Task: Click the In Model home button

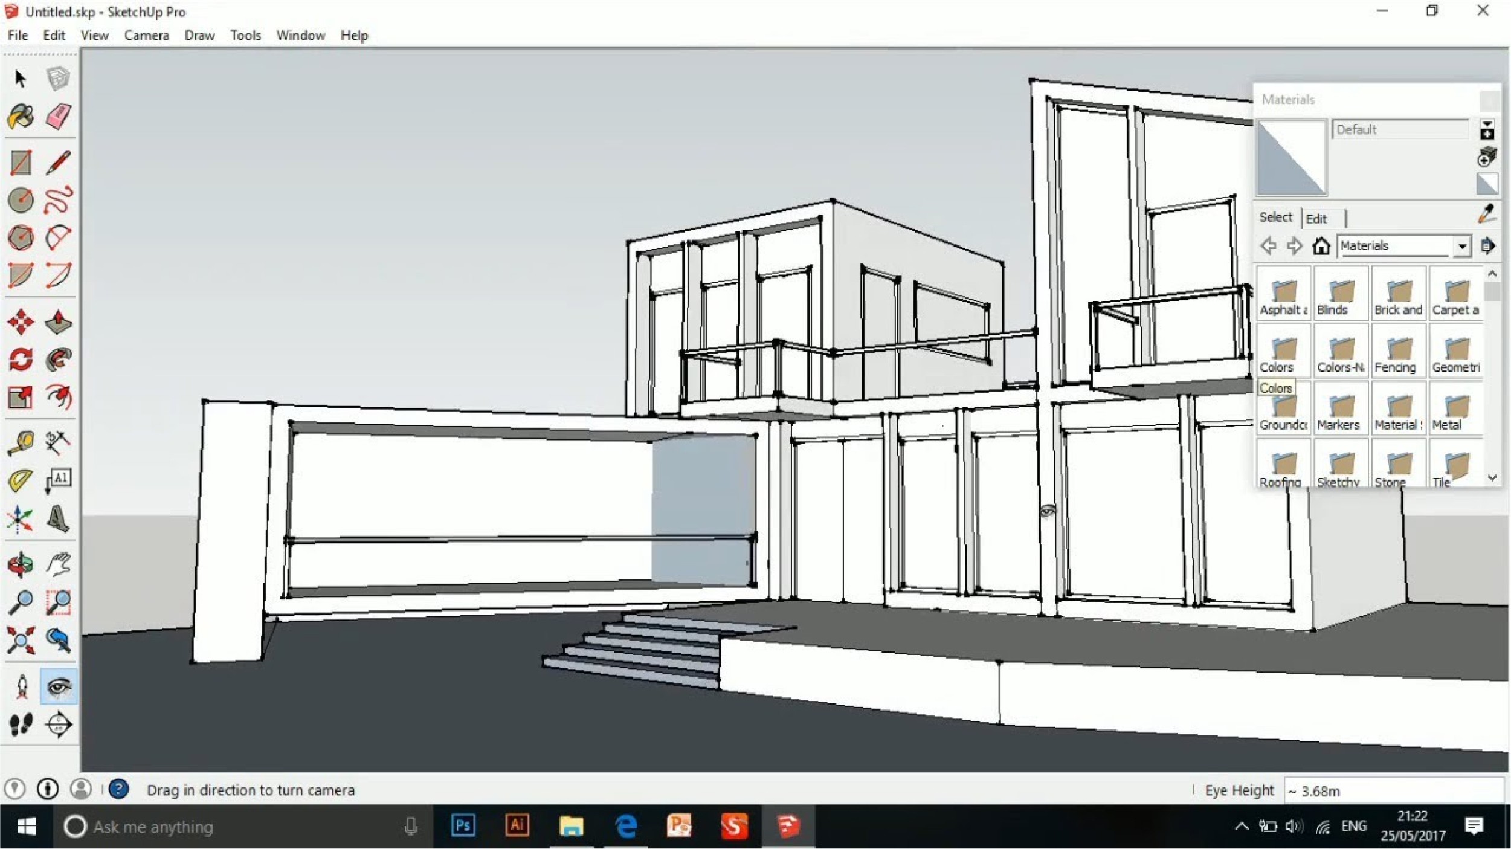Action: pos(1321,246)
